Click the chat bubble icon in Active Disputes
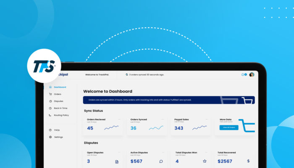The width and height of the screenshot is (294, 168). pyautogui.click(x=161, y=161)
